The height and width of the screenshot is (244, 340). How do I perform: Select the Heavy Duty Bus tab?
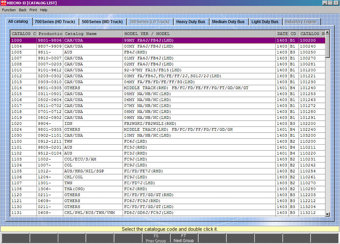[191, 22]
